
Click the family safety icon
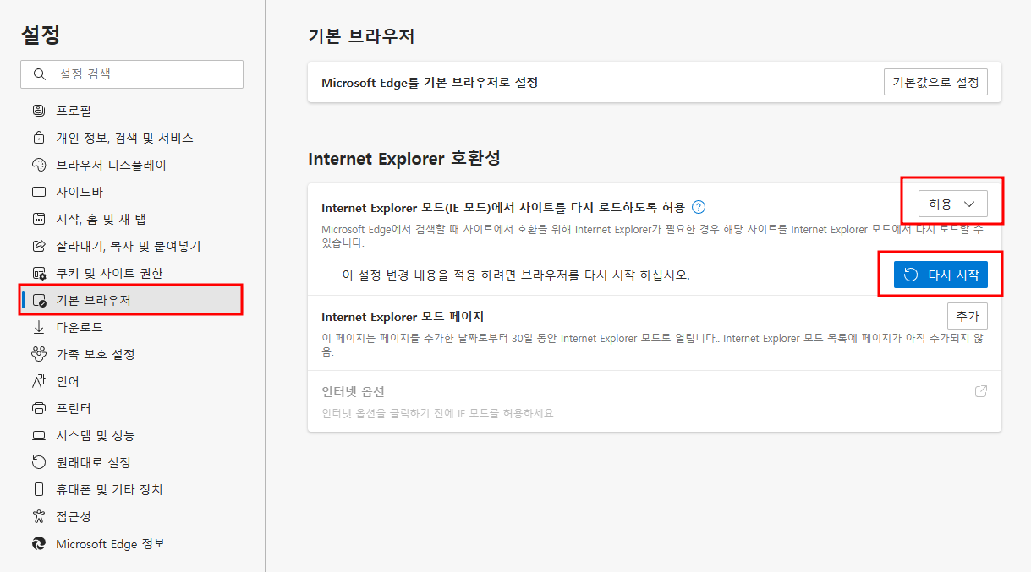(x=38, y=354)
